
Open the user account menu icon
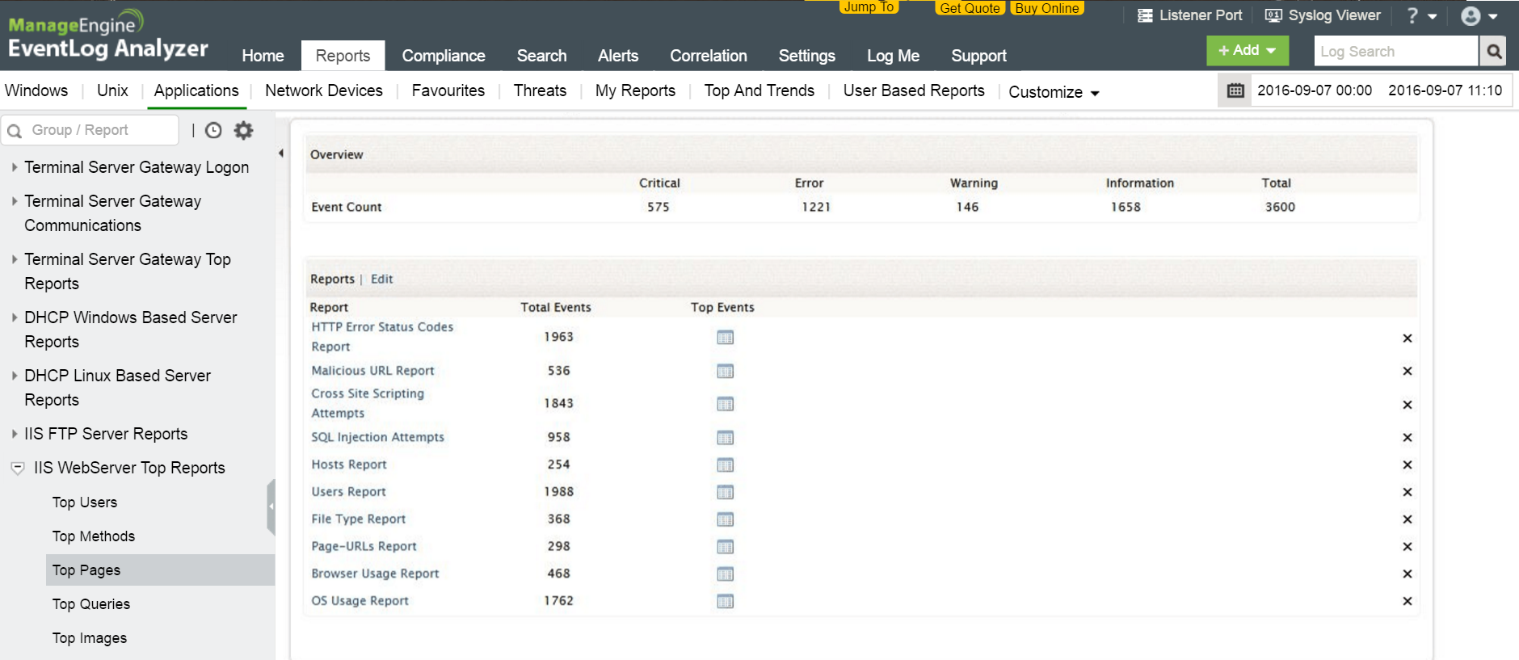click(x=1479, y=16)
